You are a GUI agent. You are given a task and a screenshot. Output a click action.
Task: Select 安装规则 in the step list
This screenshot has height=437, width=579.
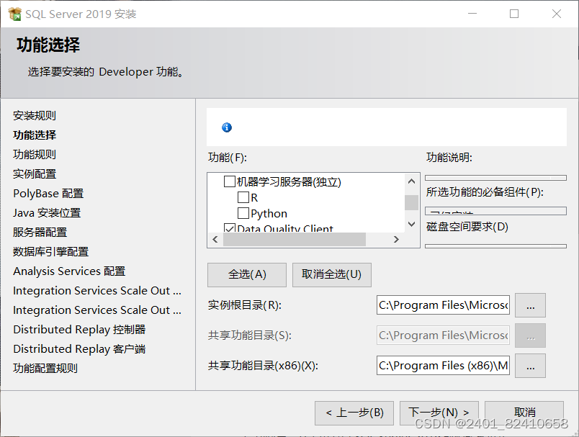coord(35,115)
